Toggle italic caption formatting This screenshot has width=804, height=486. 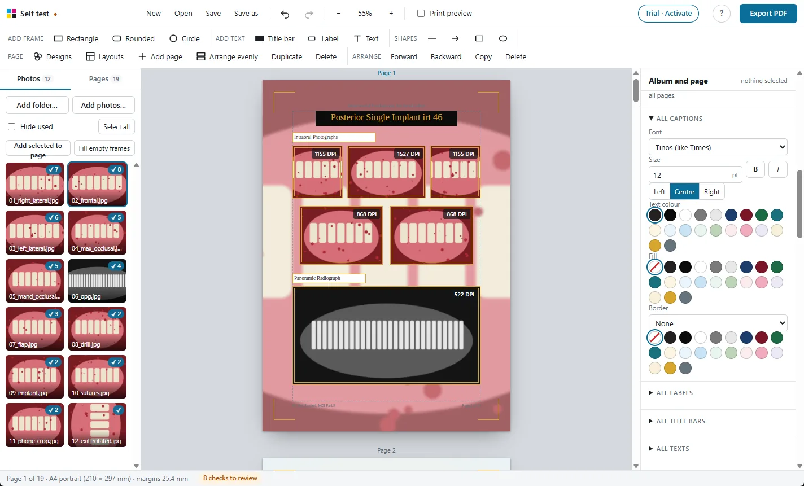(x=778, y=169)
